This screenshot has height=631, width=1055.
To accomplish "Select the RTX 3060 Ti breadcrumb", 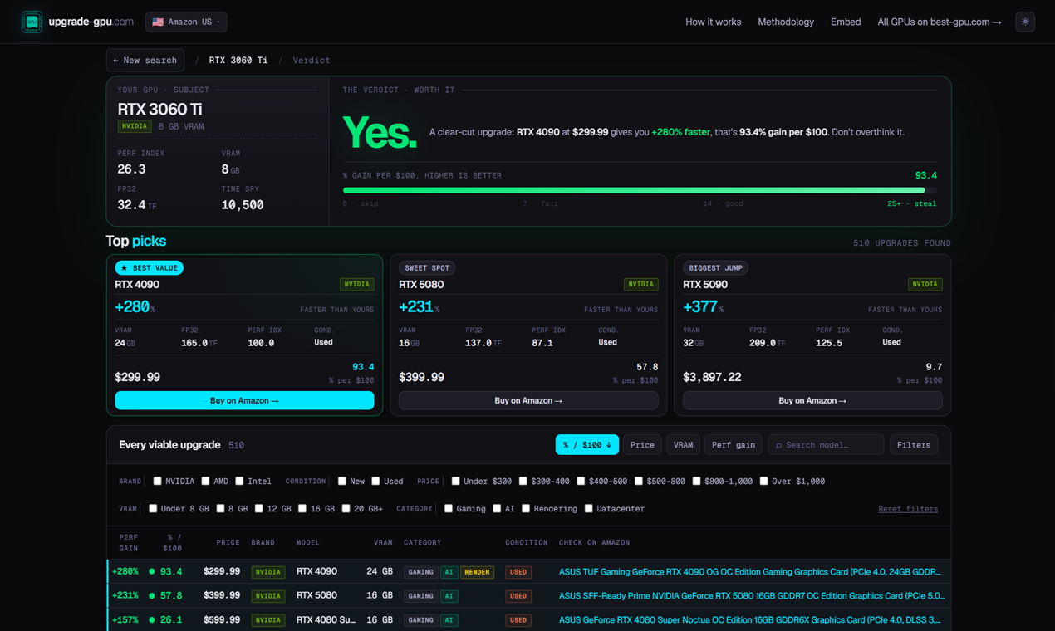I will (x=238, y=61).
